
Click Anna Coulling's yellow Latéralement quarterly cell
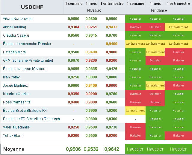(x=178, y=27)
